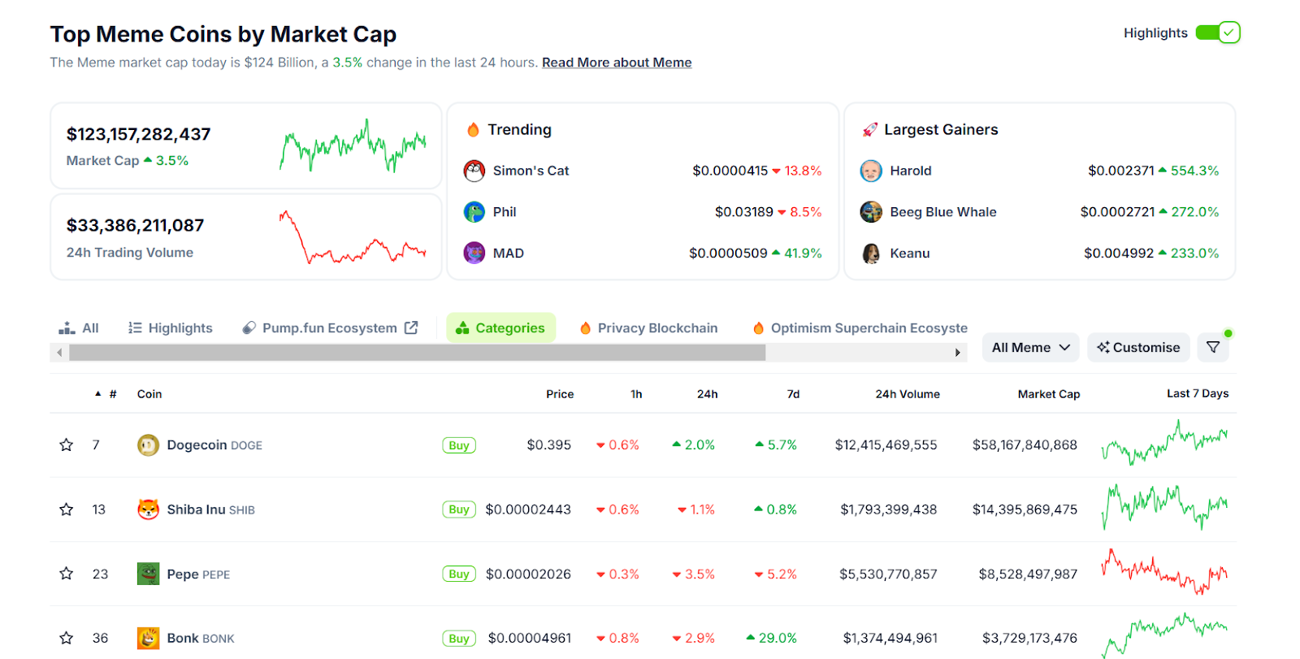Viewport: 1300px width, 659px height.
Task: Open the Bonk BONK coin page
Action: 201,638
